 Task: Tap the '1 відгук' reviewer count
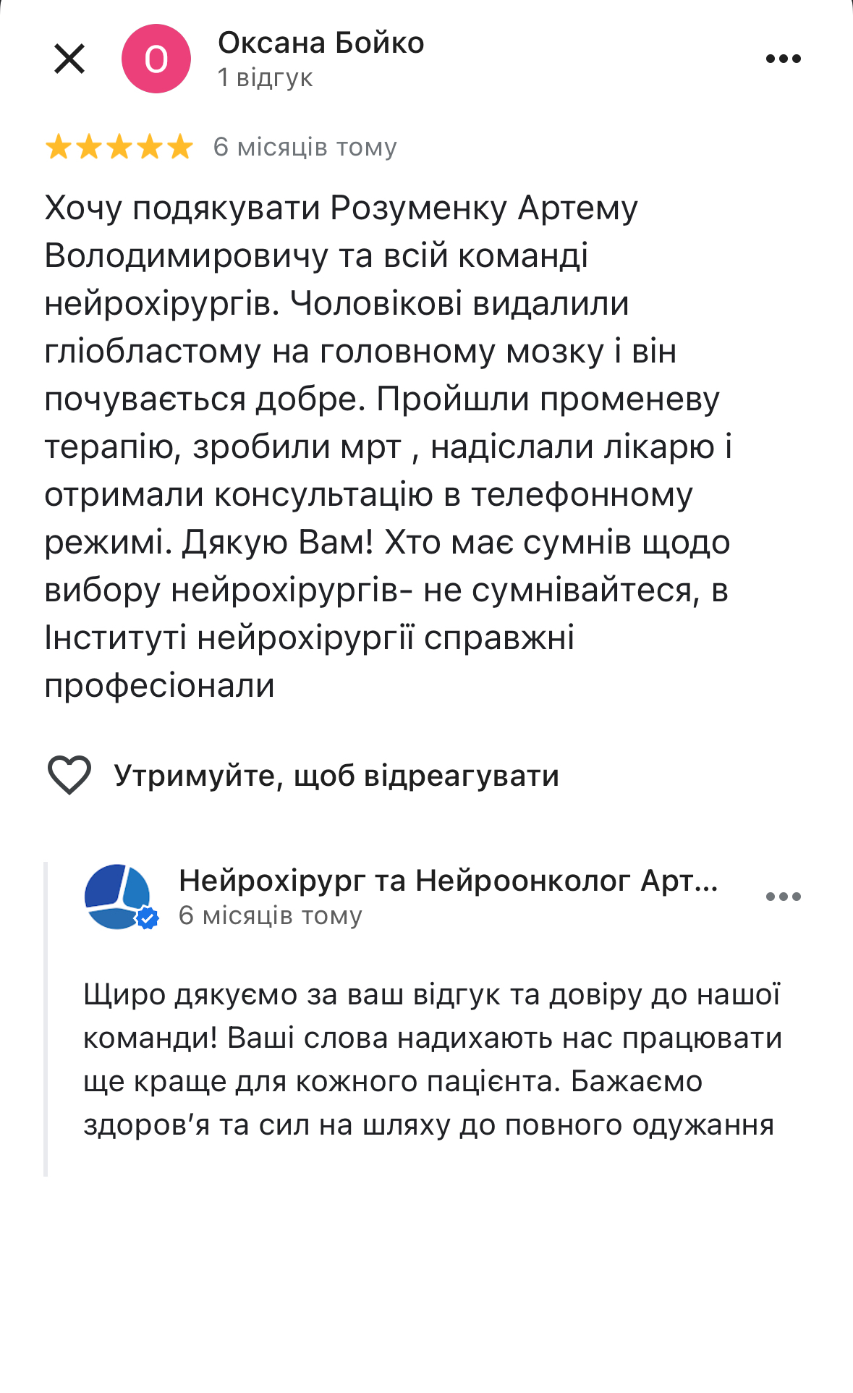265,77
